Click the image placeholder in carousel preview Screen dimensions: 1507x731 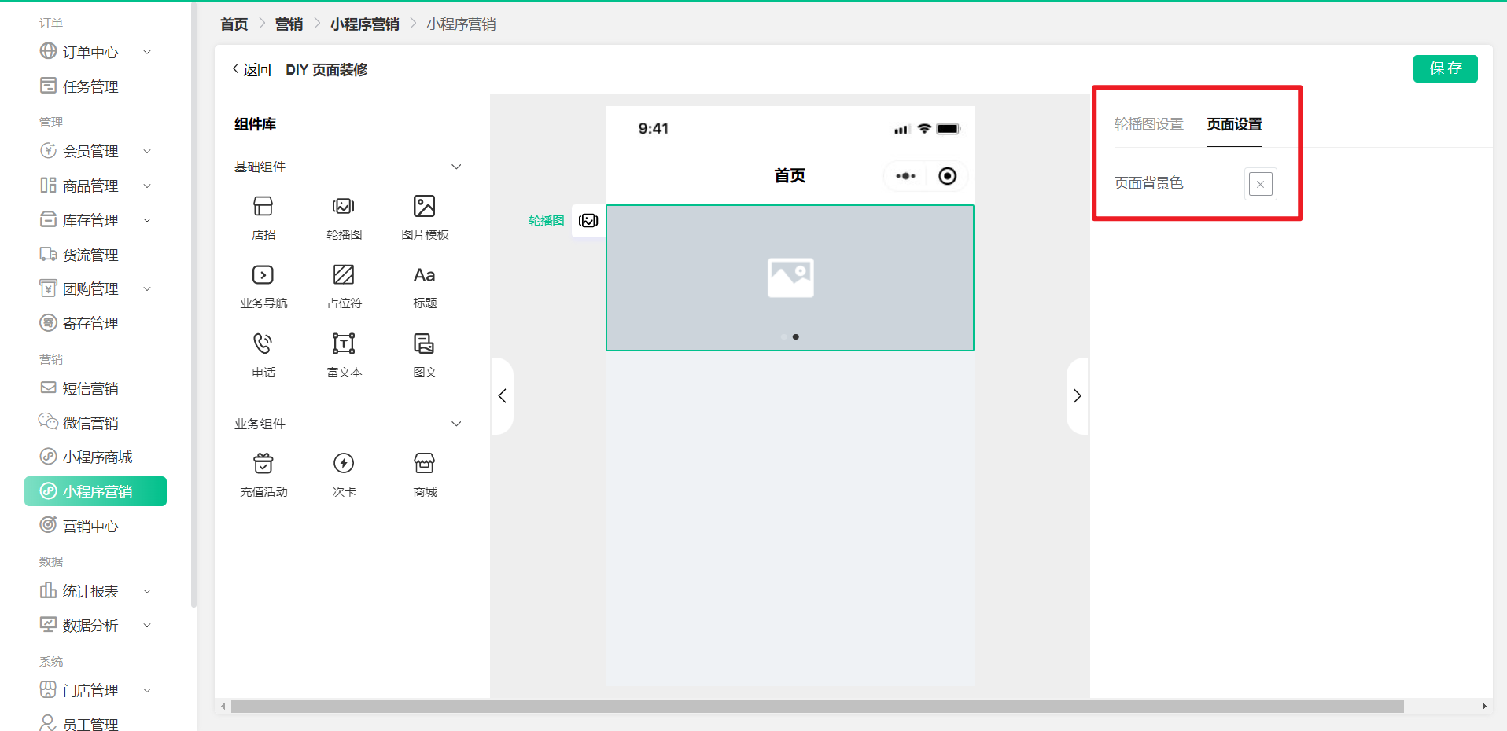(790, 277)
